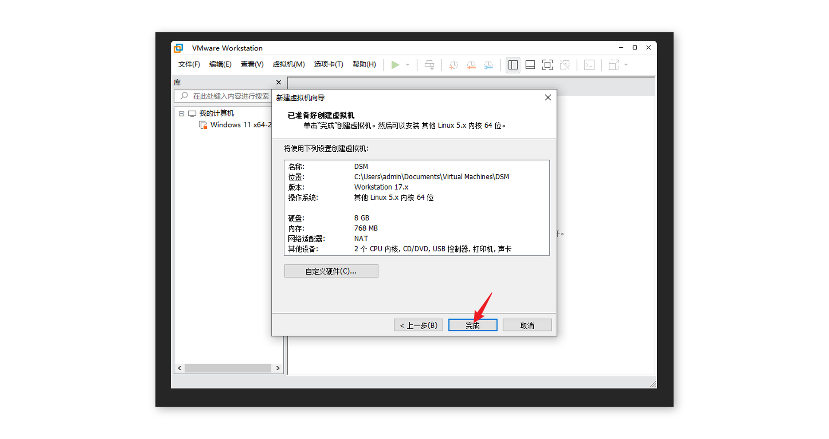829x439 pixels.
Task: Click the 8 GB hard disk value
Action: point(362,218)
